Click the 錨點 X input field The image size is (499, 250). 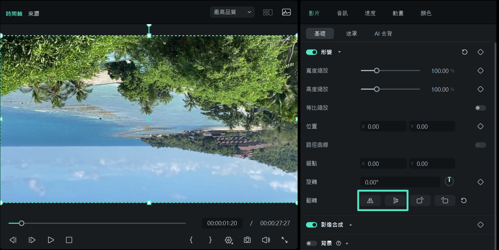pos(383,163)
